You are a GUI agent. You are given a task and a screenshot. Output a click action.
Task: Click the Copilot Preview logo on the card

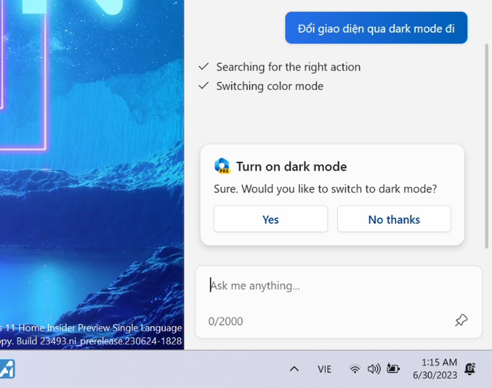tap(222, 166)
